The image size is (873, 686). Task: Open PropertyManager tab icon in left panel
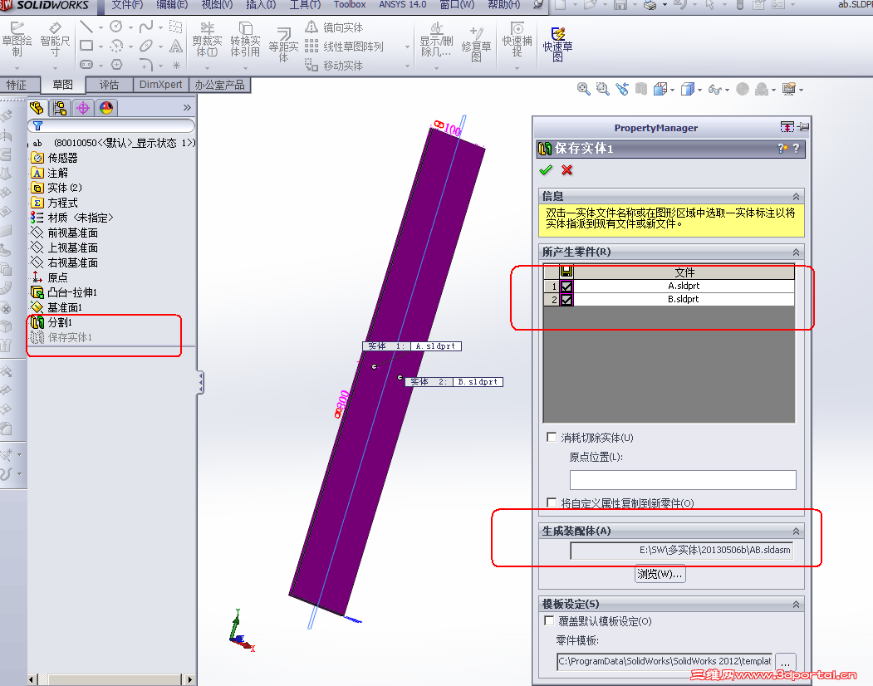(60, 108)
